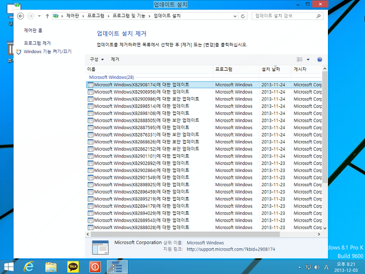Screen dimensions: 365x274
Task: Click the Control Panel icon in address bar
Action: coord(56,16)
